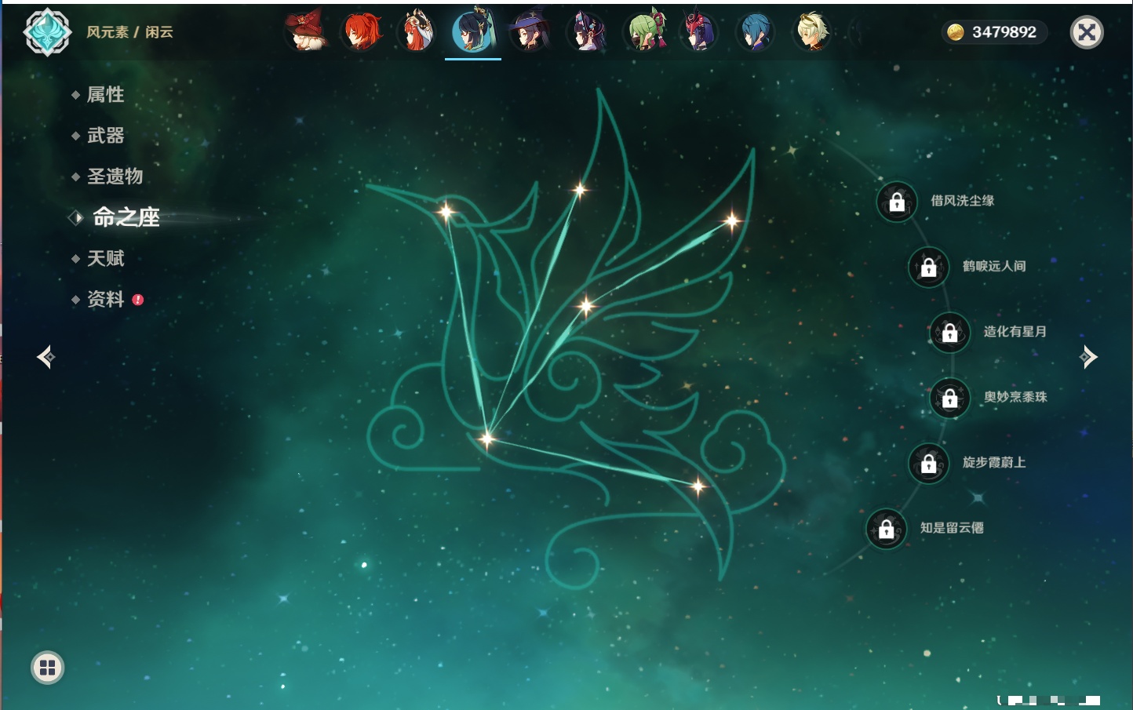Viewport: 1133px width, 710px height.
Task: Click the Mora coin balance 3479892
Action: click(x=993, y=32)
